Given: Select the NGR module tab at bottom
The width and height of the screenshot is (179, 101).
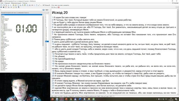Looking at the screenshot, I should click(x=55, y=96).
